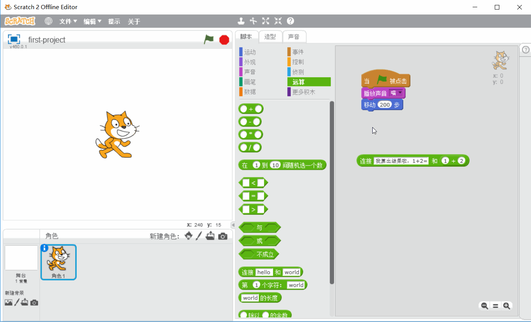Click the 我算出结果啦 text input
This screenshot has width=531, height=322.
pyautogui.click(x=401, y=161)
